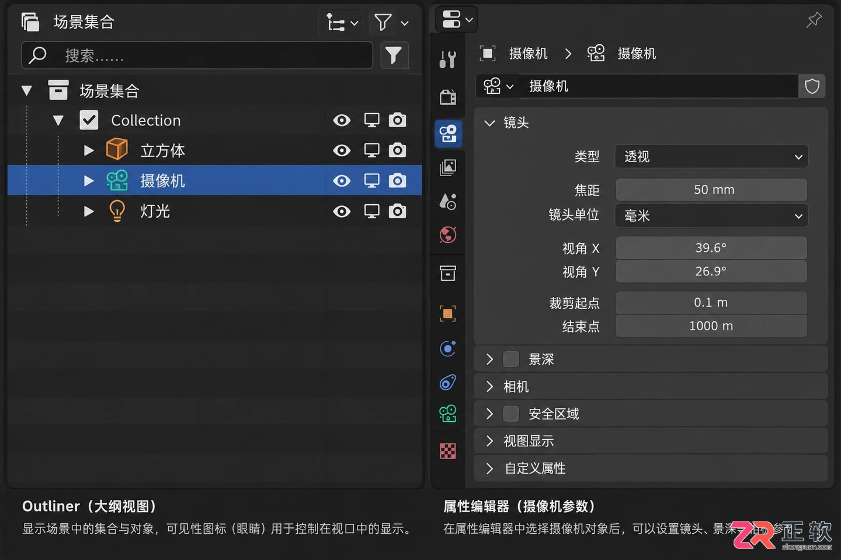Image resolution: width=841 pixels, height=560 pixels.
Task: Open the Render properties tab
Action: click(x=448, y=97)
